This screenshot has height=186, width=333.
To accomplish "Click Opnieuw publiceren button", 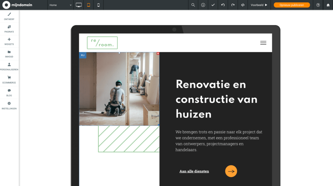I will pyautogui.click(x=292, y=5).
